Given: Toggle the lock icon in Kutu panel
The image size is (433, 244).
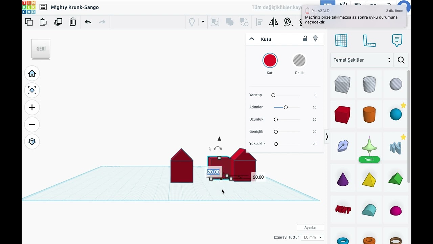Looking at the screenshot, I should 305,39.
